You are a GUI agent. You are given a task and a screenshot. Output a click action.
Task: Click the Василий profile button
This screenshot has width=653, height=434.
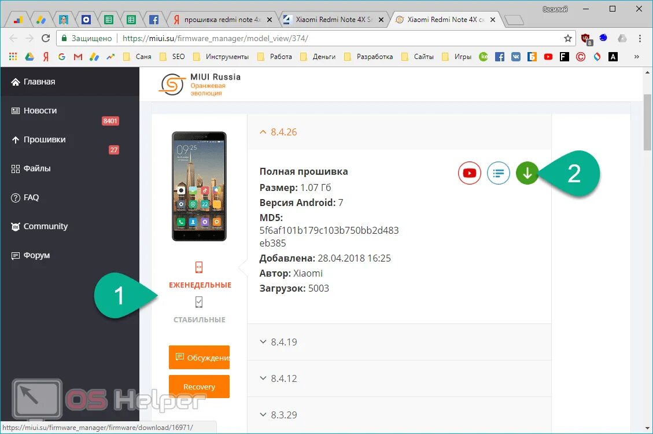tap(555, 9)
